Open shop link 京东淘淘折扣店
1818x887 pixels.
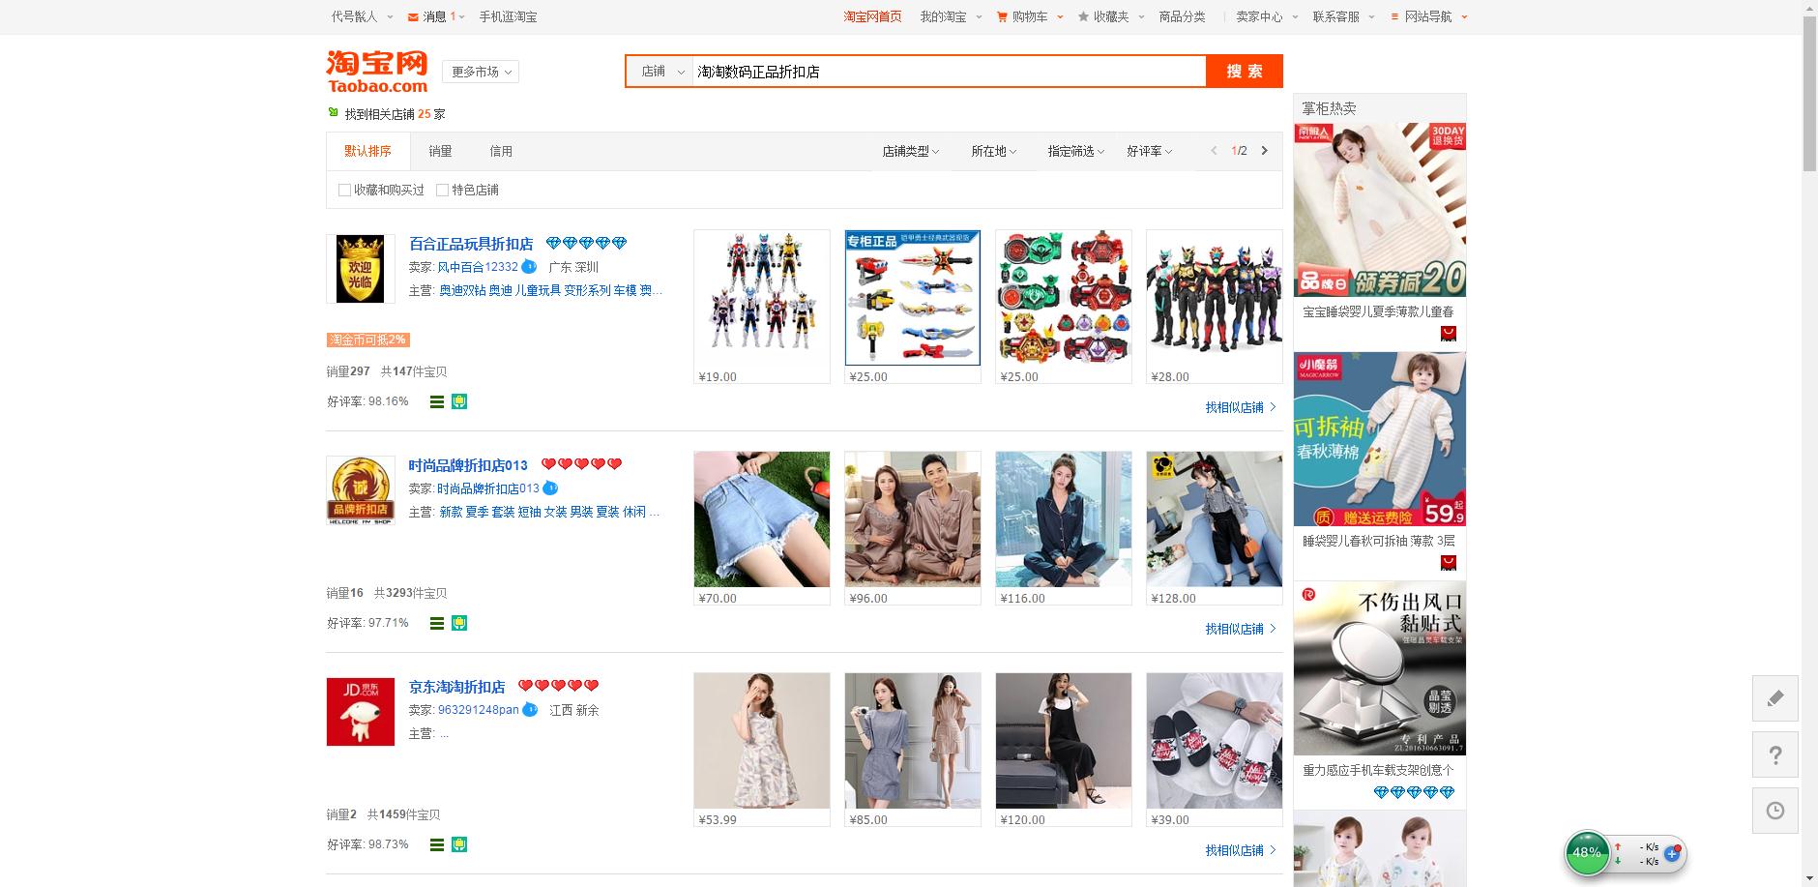457,687
